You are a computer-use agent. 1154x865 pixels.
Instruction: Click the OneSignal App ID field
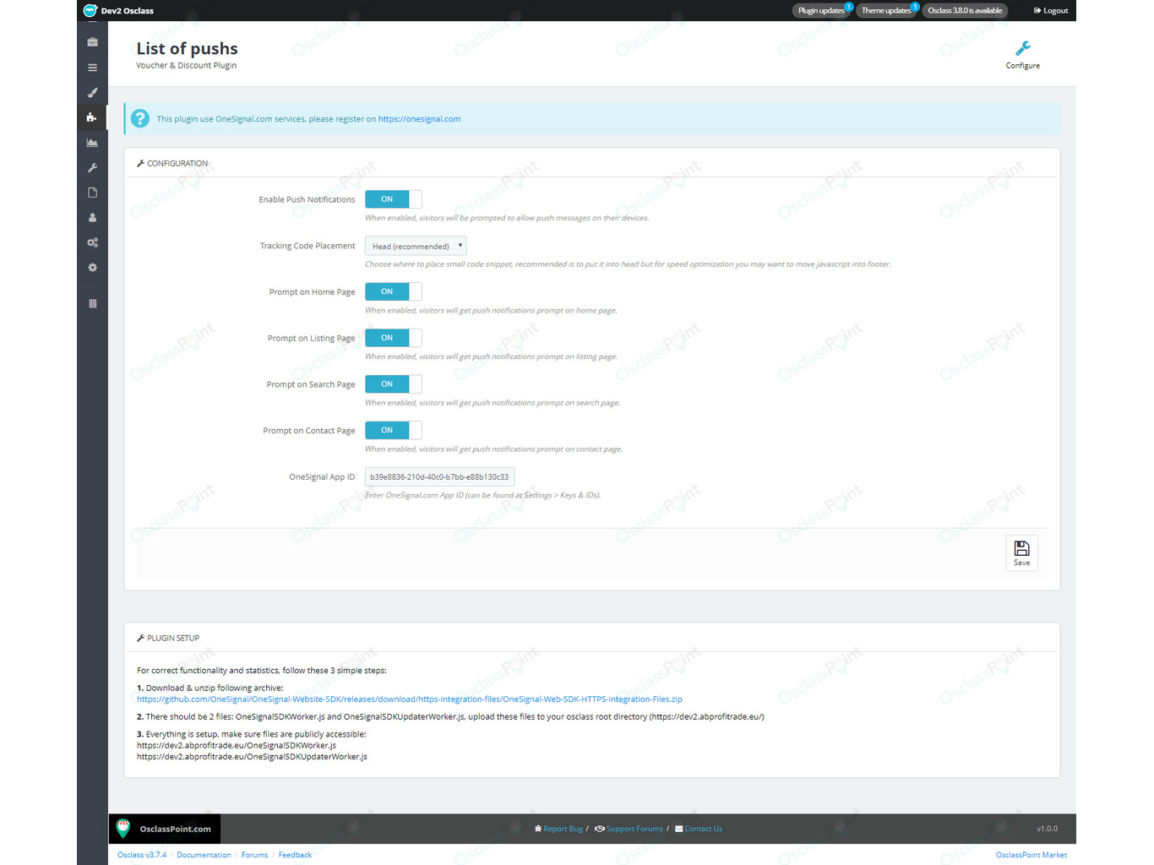coord(439,477)
